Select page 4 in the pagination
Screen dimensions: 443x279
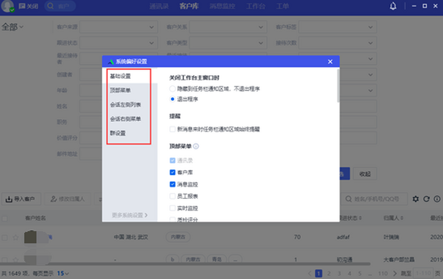coord(349,273)
